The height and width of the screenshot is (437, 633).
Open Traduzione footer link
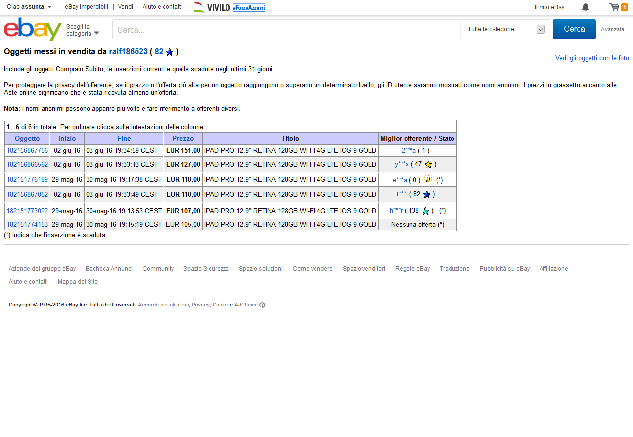point(454,269)
